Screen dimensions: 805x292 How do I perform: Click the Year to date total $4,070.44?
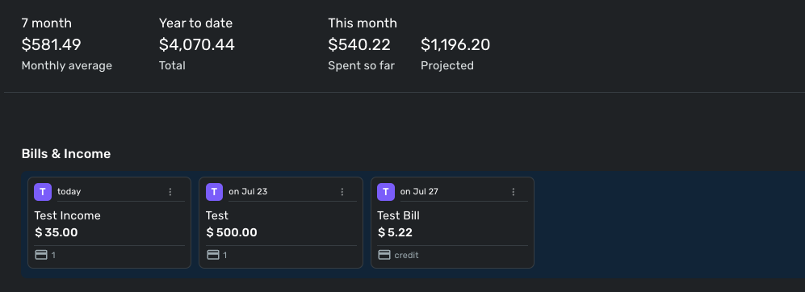pos(197,44)
